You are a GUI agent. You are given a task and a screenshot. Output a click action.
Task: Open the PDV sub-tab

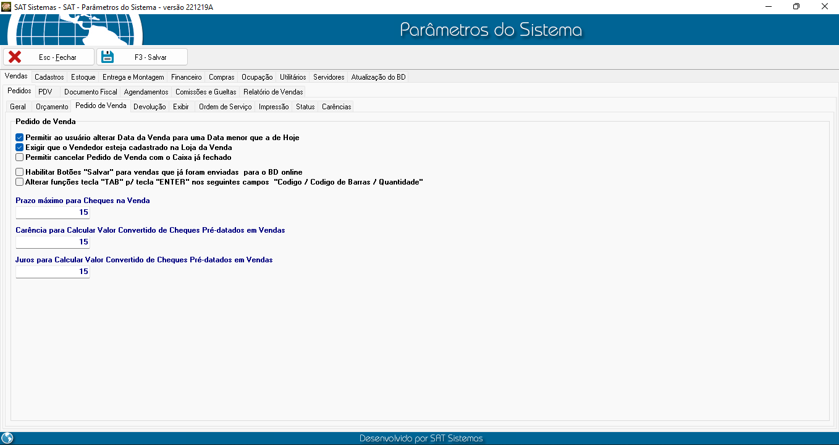pyautogui.click(x=45, y=92)
